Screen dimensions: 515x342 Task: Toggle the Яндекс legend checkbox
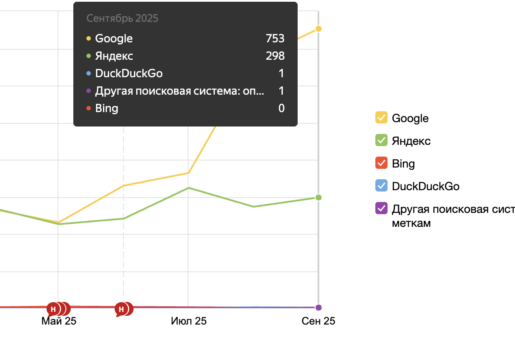[x=381, y=140]
